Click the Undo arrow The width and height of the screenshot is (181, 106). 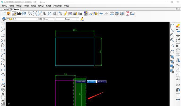[x=101, y=14]
